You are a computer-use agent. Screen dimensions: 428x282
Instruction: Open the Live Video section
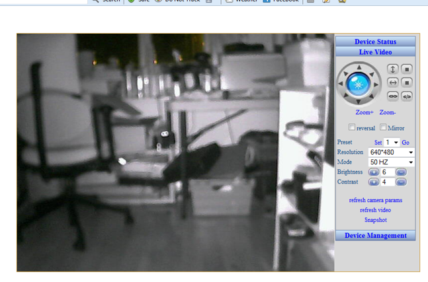pos(375,52)
